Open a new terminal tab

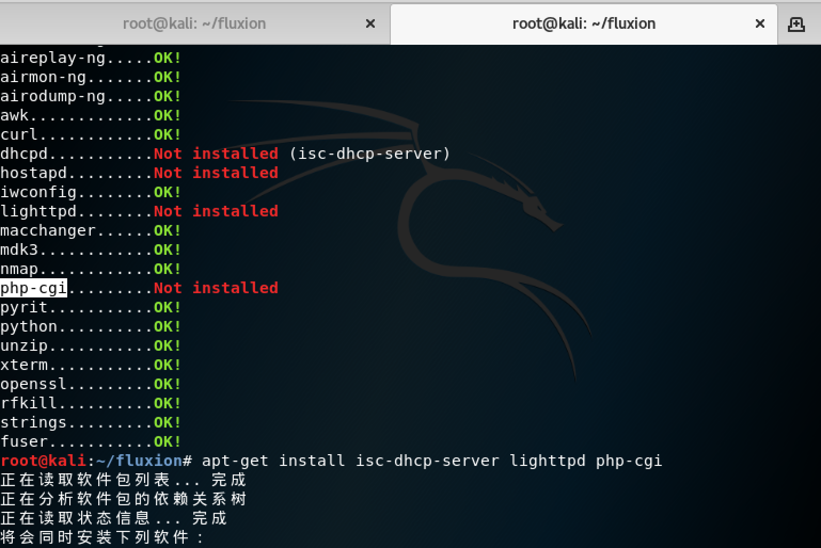tap(796, 24)
